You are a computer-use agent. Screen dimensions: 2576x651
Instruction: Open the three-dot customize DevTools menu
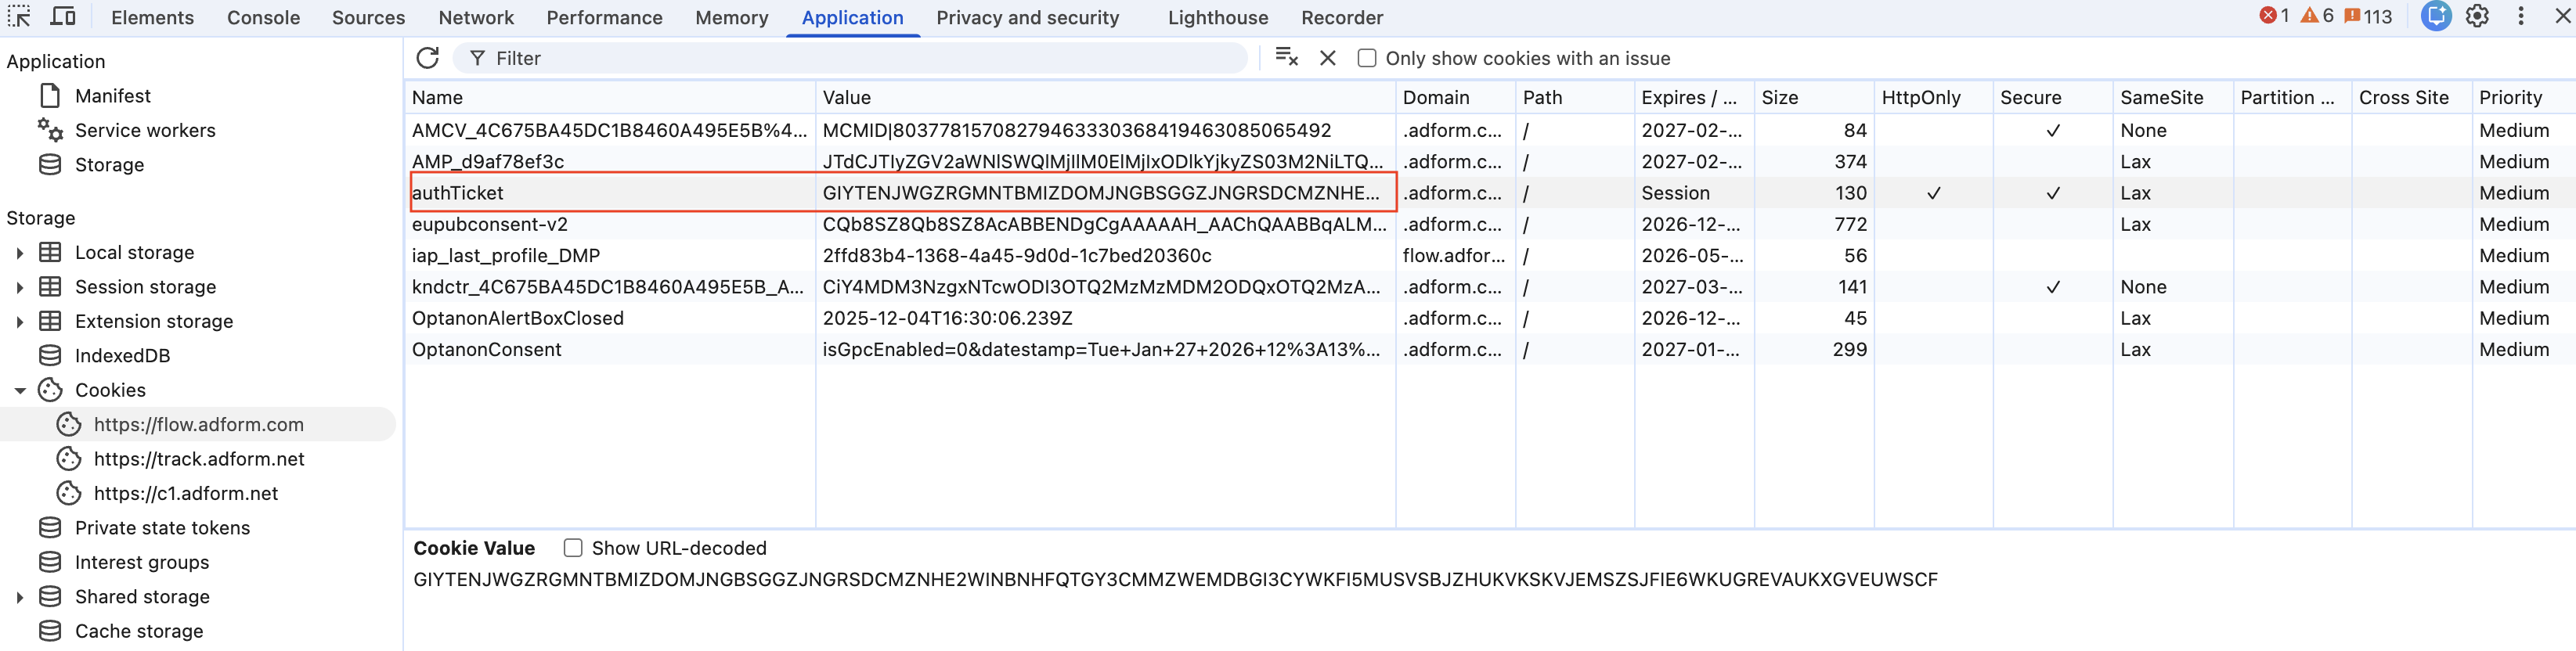2522,16
